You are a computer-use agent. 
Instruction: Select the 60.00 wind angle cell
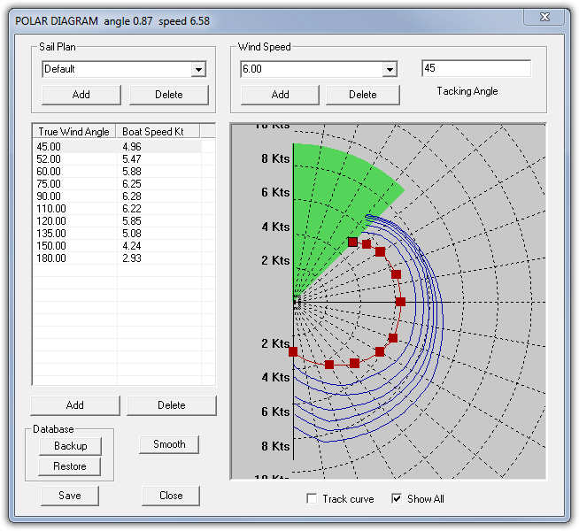(x=49, y=172)
